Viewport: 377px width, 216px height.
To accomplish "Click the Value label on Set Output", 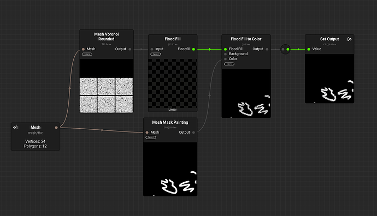I will (317, 49).
